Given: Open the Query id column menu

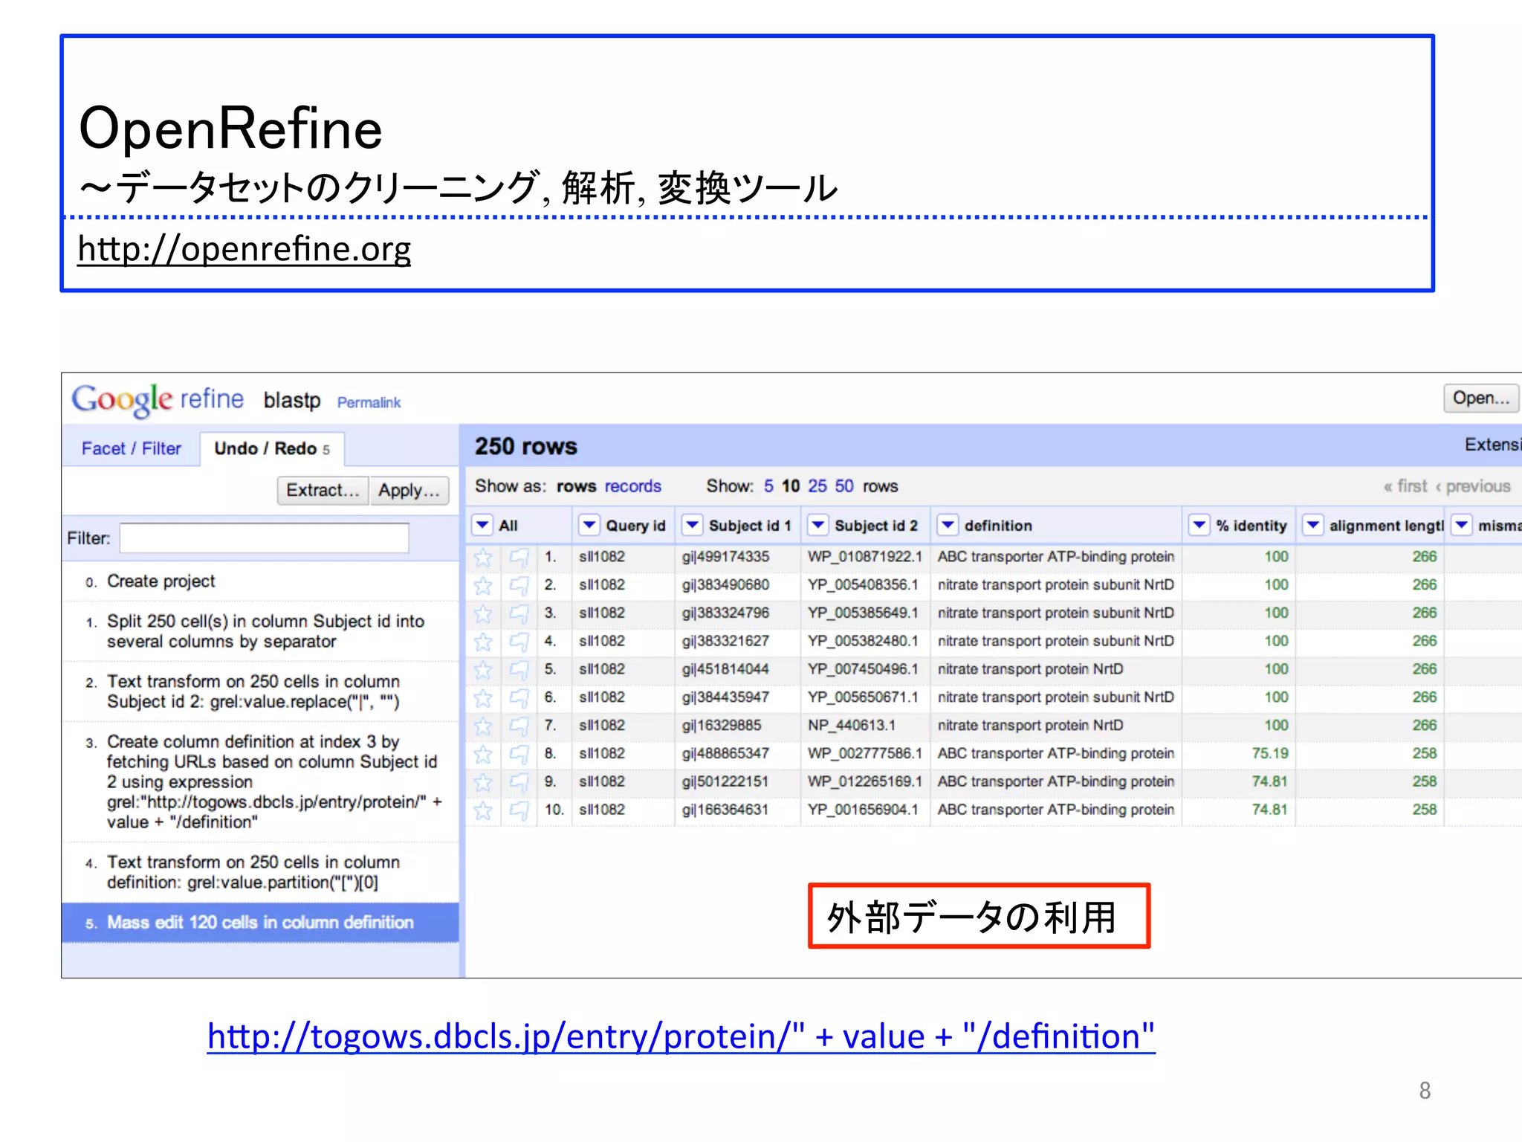Looking at the screenshot, I should tap(589, 525).
